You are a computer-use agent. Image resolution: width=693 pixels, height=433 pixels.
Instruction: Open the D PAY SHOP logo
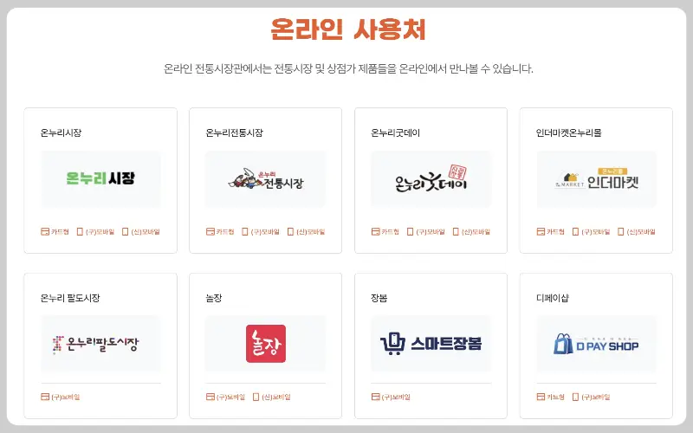pyautogui.click(x=596, y=344)
